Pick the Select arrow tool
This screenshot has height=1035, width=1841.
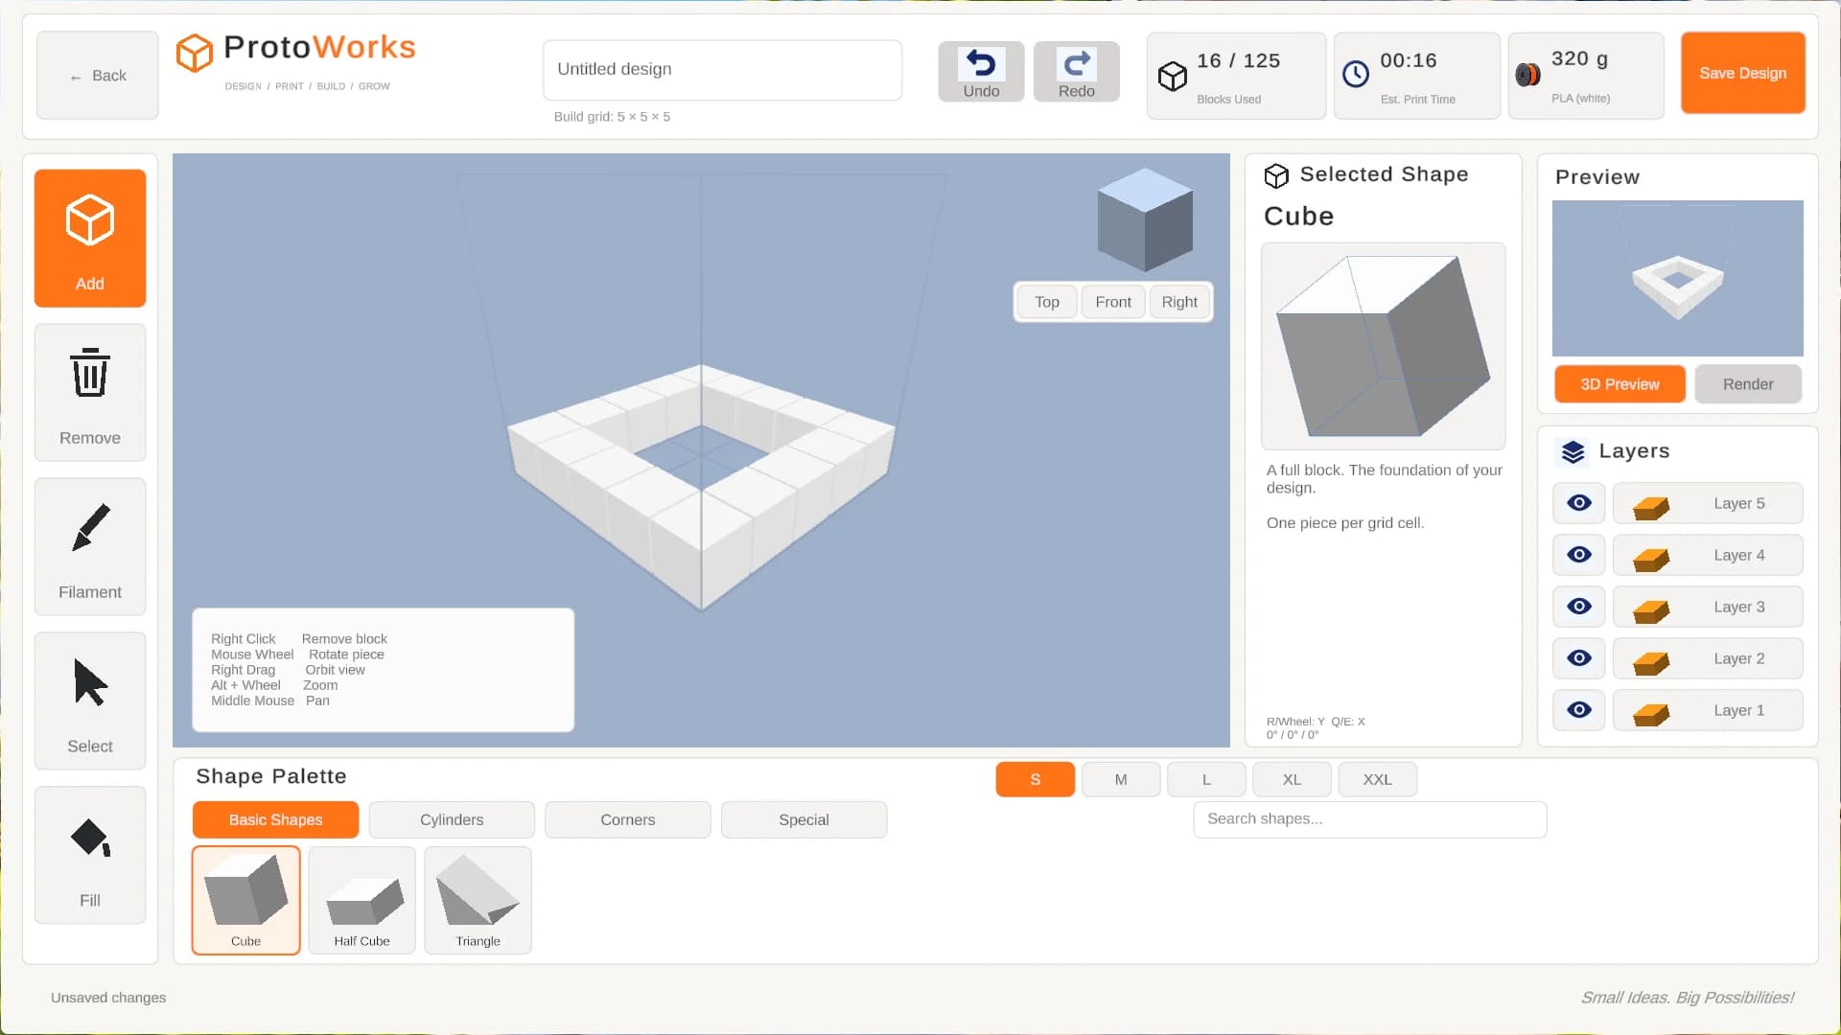coord(90,701)
